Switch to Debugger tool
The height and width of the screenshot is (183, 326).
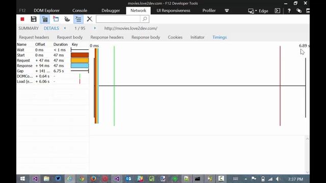(111, 11)
